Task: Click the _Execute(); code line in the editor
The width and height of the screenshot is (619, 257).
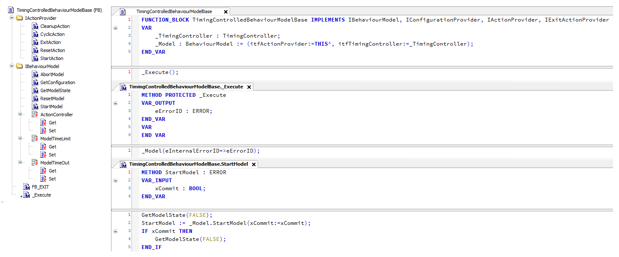Action: point(160,72)
